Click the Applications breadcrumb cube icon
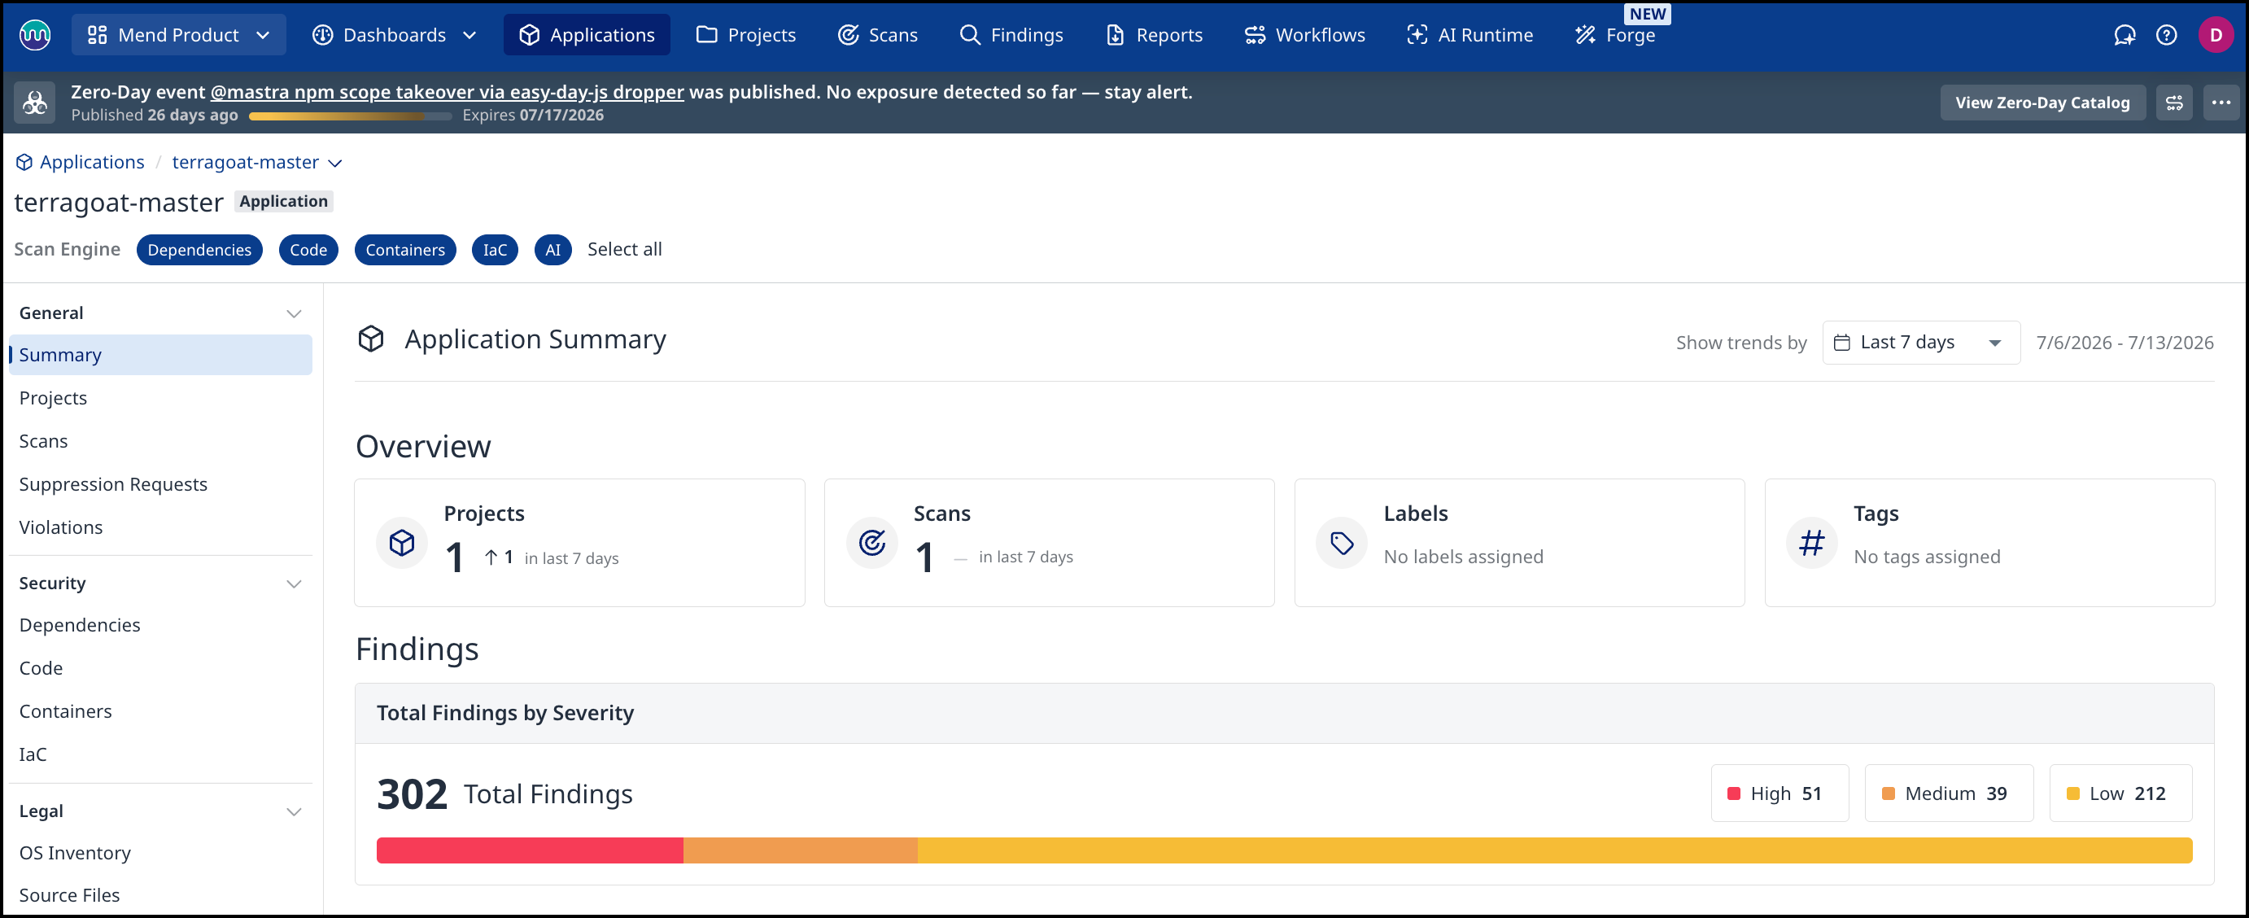Viewport: 2249px width, 918px height. point(24,163)
